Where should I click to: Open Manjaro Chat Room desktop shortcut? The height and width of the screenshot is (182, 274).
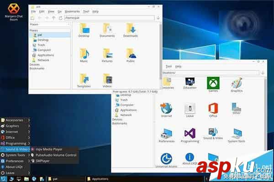pyautogui.click(x=14, y=12)
